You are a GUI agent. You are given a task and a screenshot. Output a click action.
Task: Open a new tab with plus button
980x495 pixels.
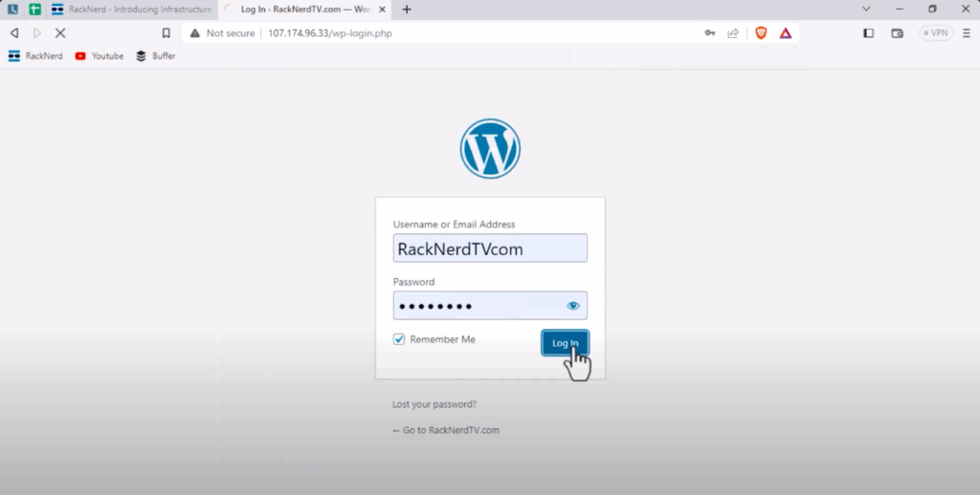tap(407, 10)
